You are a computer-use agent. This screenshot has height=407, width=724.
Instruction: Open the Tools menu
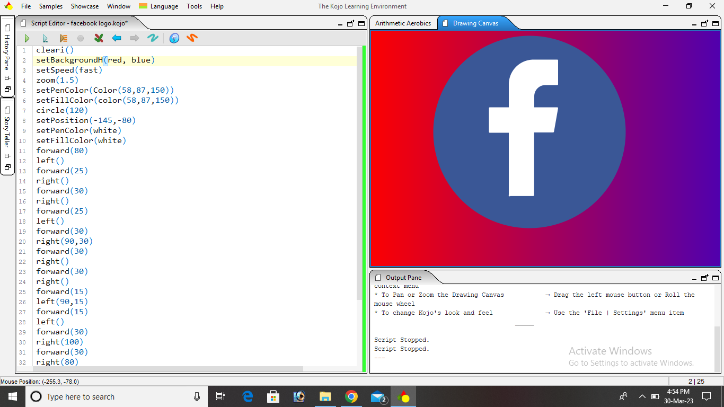pos(194,6)
